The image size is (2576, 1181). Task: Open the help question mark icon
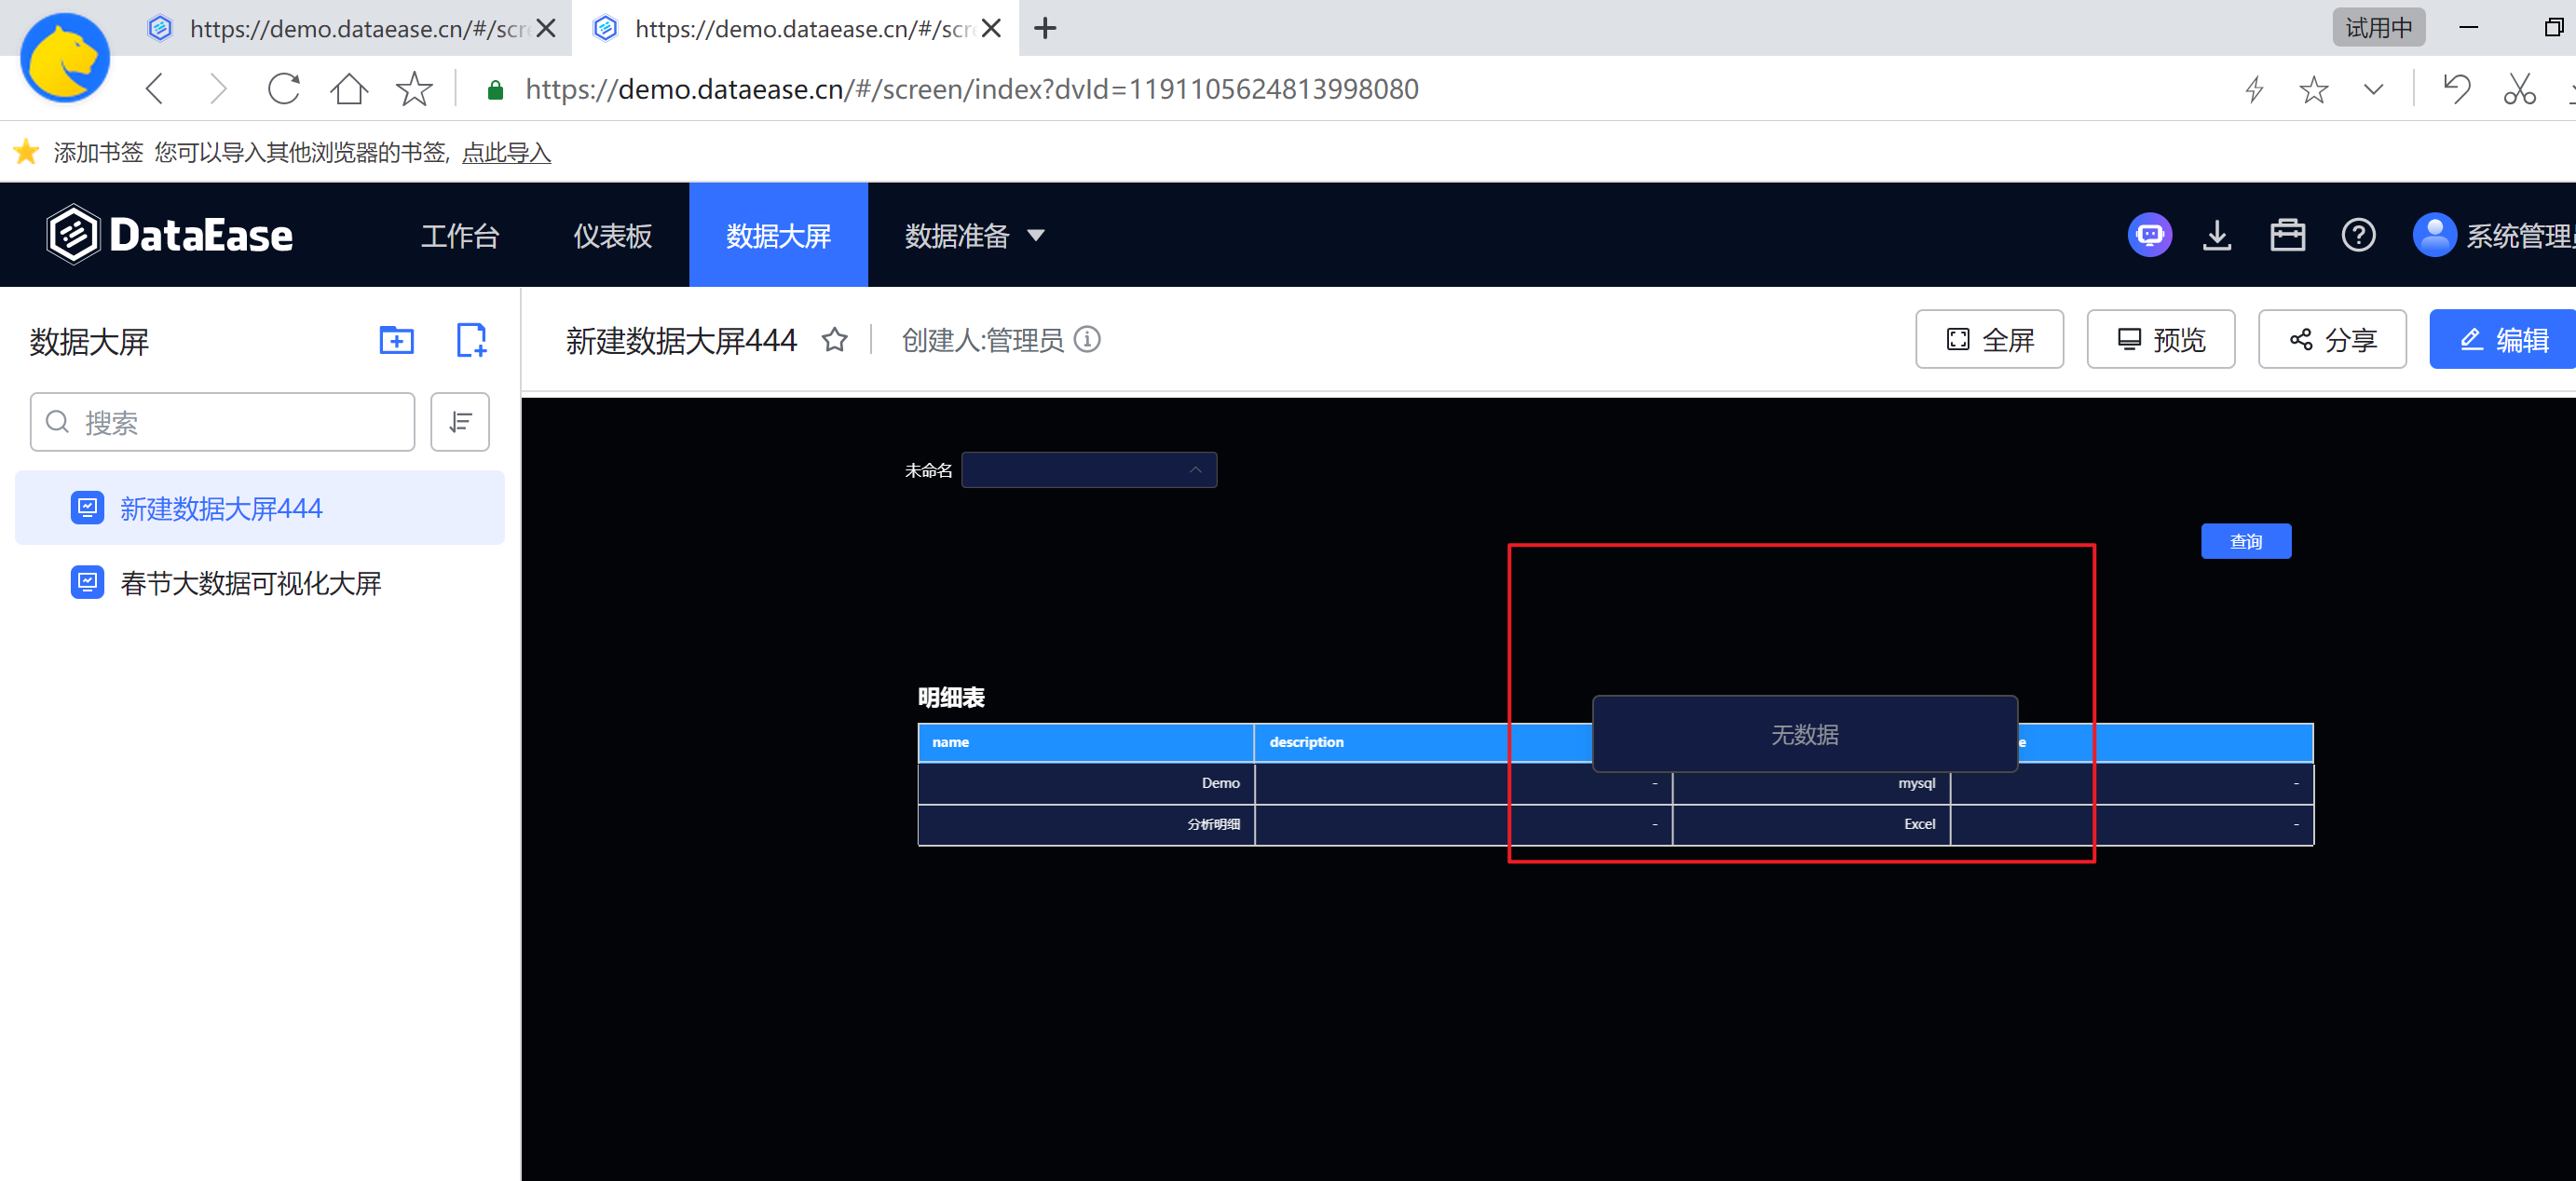[x=2358, y=235]
